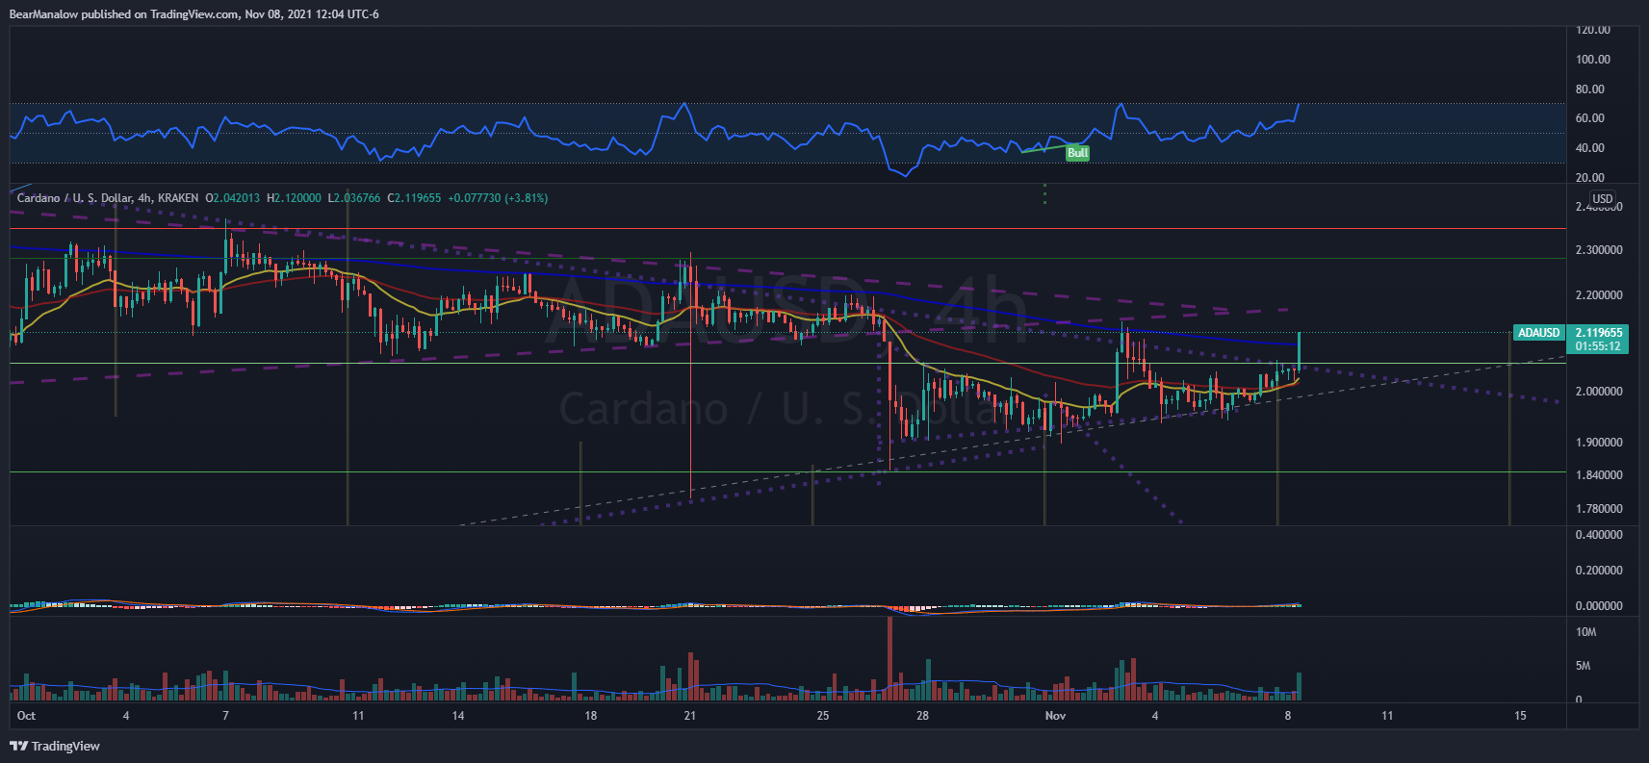Click the 25 date on time axis

coord(823,716)
